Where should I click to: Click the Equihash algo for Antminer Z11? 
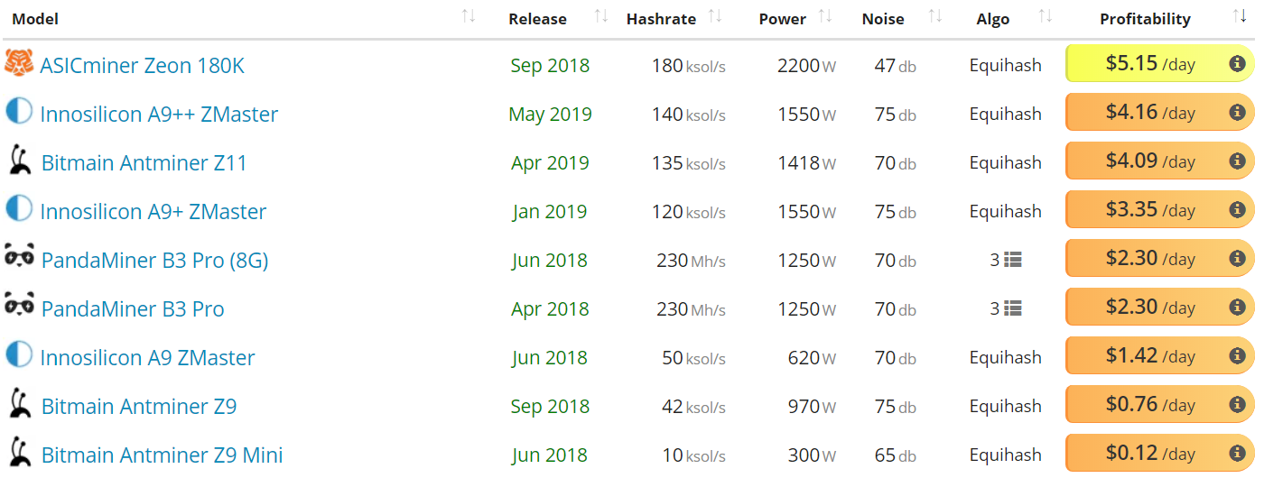pyautogui.click(x=1006, y=162)
